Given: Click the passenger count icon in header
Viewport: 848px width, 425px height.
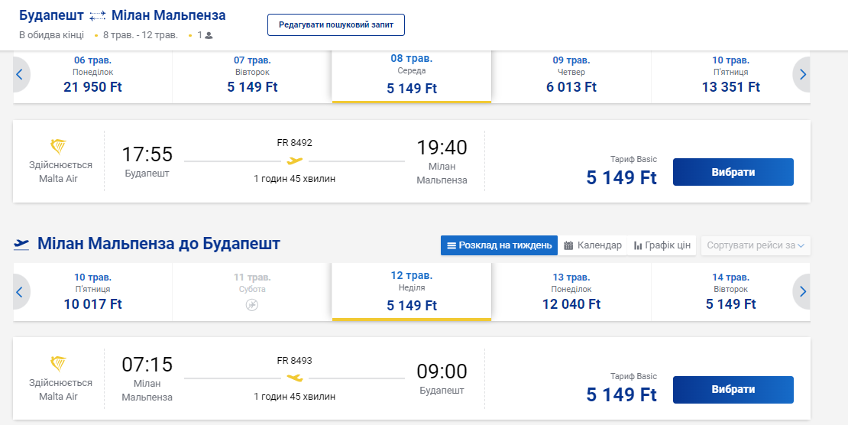Looking at the screenshot, I should (209, 35).
